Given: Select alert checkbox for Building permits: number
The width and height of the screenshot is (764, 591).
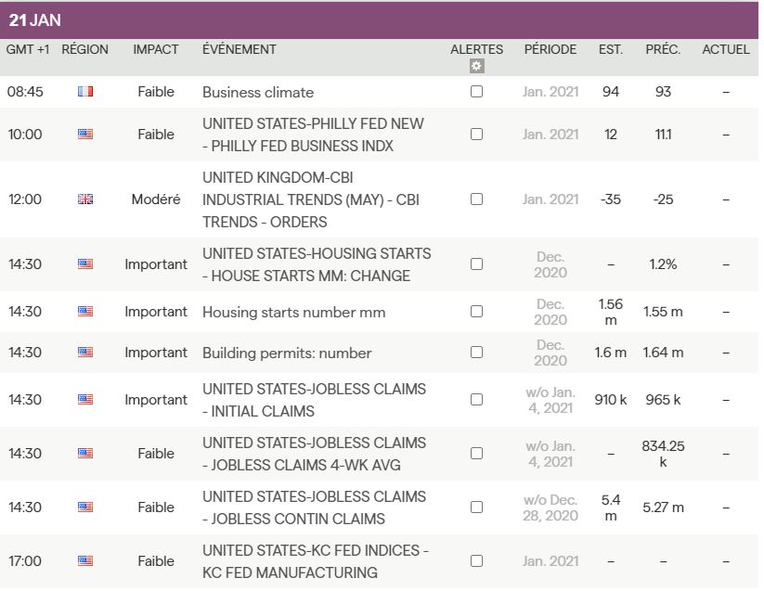Looking at the screenshot, I should click(476, 353).
